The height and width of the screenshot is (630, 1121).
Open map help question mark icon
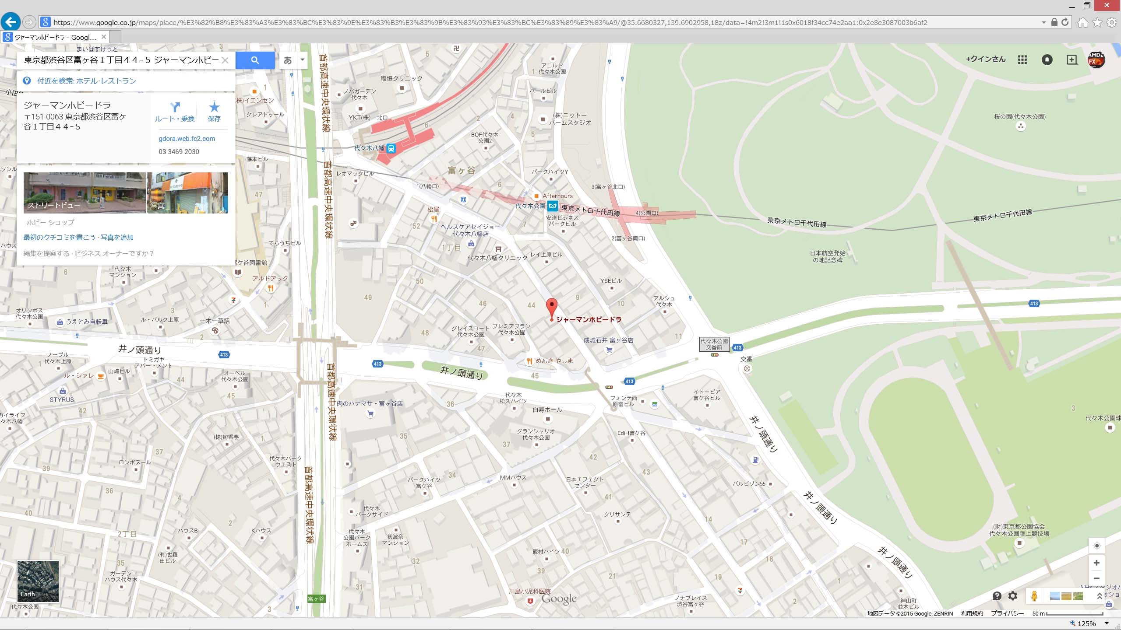coord(997,596)
